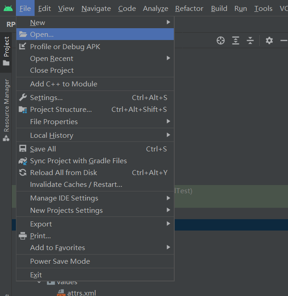Click the Collapse All toolbar icon

250,40
